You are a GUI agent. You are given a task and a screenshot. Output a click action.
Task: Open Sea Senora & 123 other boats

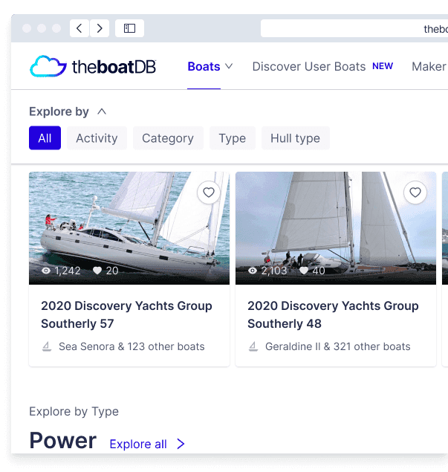coord(132,347)
